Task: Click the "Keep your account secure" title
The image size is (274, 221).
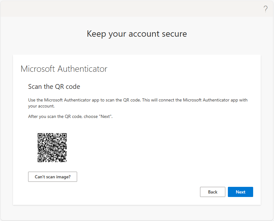Action: coord(137,34)
